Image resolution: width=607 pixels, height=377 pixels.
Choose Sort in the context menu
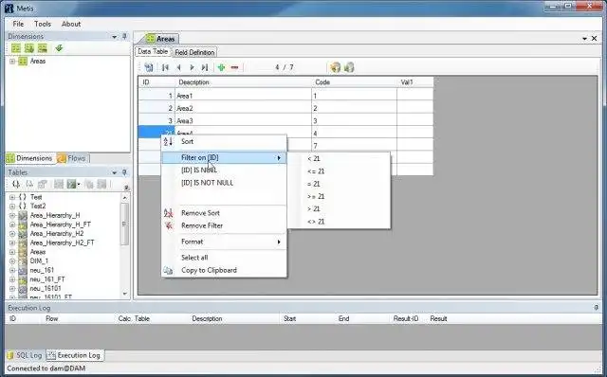[224, 141]
